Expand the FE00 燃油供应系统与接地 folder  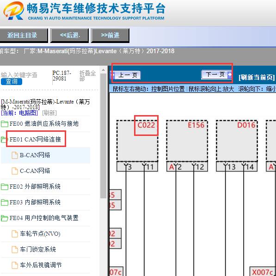(x=43, y=124)
